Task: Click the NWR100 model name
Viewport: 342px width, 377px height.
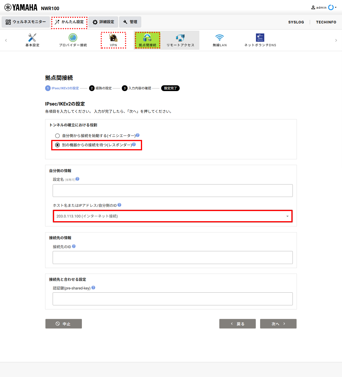Action: (50, 8)
